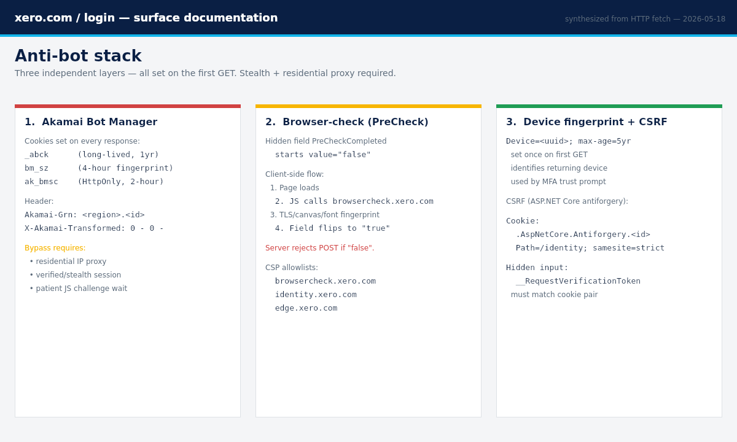Click the Cookies set on every response label
Image resolution: width=737 pixels, height=442 pixels.
82,141
